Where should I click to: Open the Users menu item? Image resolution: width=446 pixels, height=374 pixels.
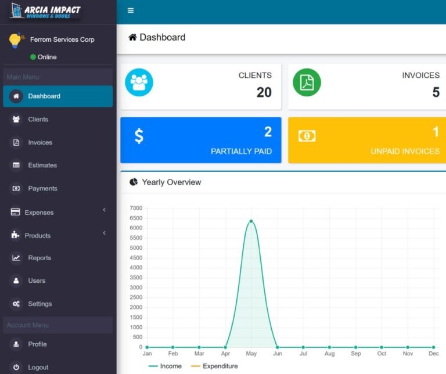point(37,280)
